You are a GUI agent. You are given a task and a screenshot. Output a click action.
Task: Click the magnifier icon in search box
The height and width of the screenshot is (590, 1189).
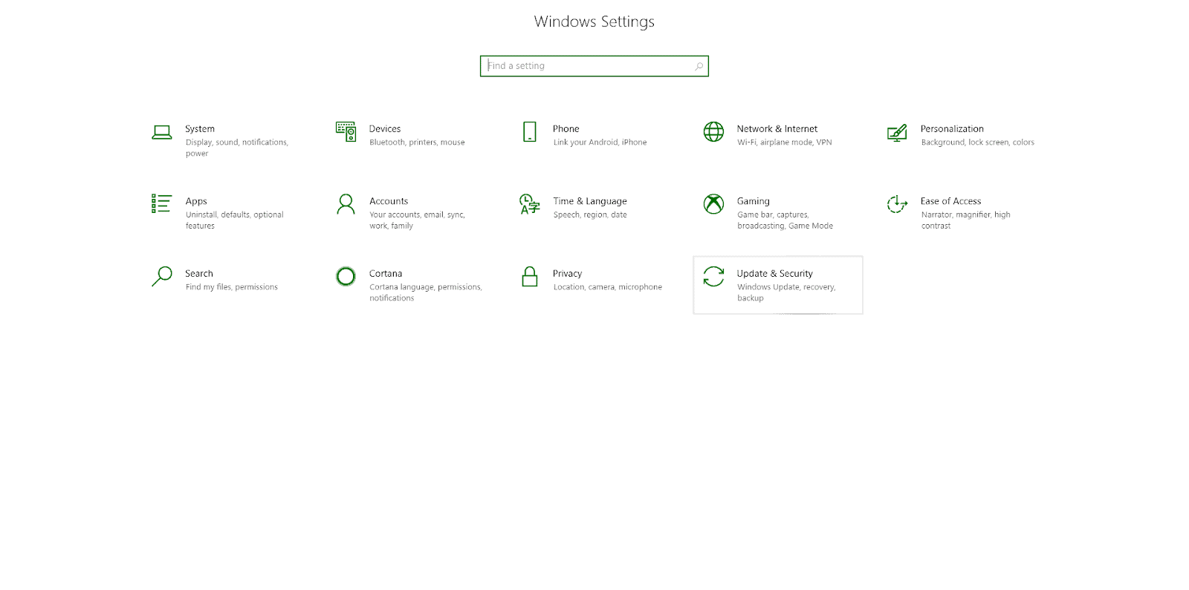coord(699,66)
